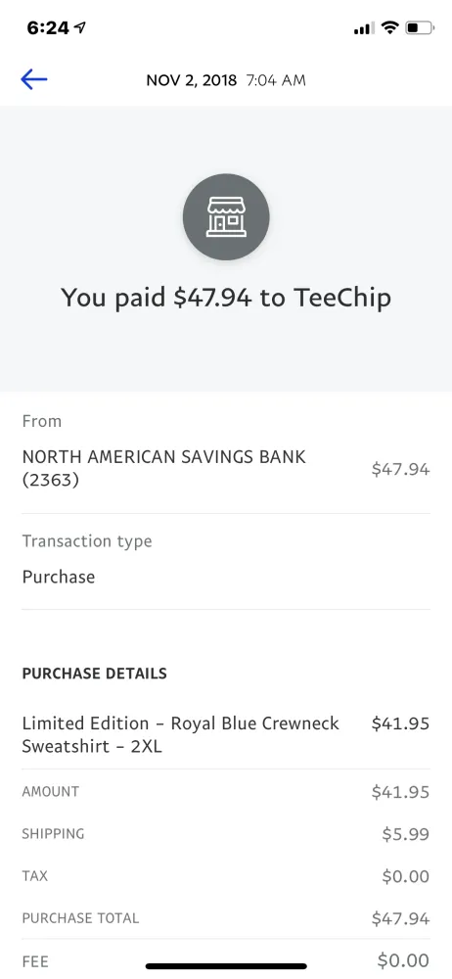Tap the PURCHASE DETAILS section header
The height and width of the screenshot is (979, 452).
(x=94, y=674)
